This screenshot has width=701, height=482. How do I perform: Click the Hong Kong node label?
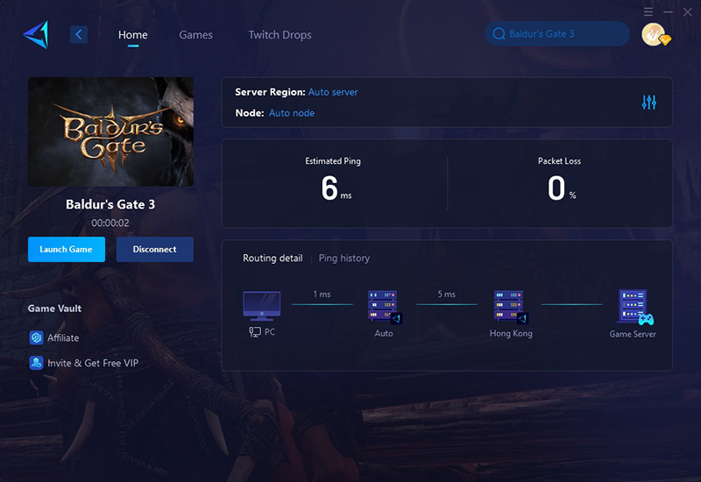point(511,334)
